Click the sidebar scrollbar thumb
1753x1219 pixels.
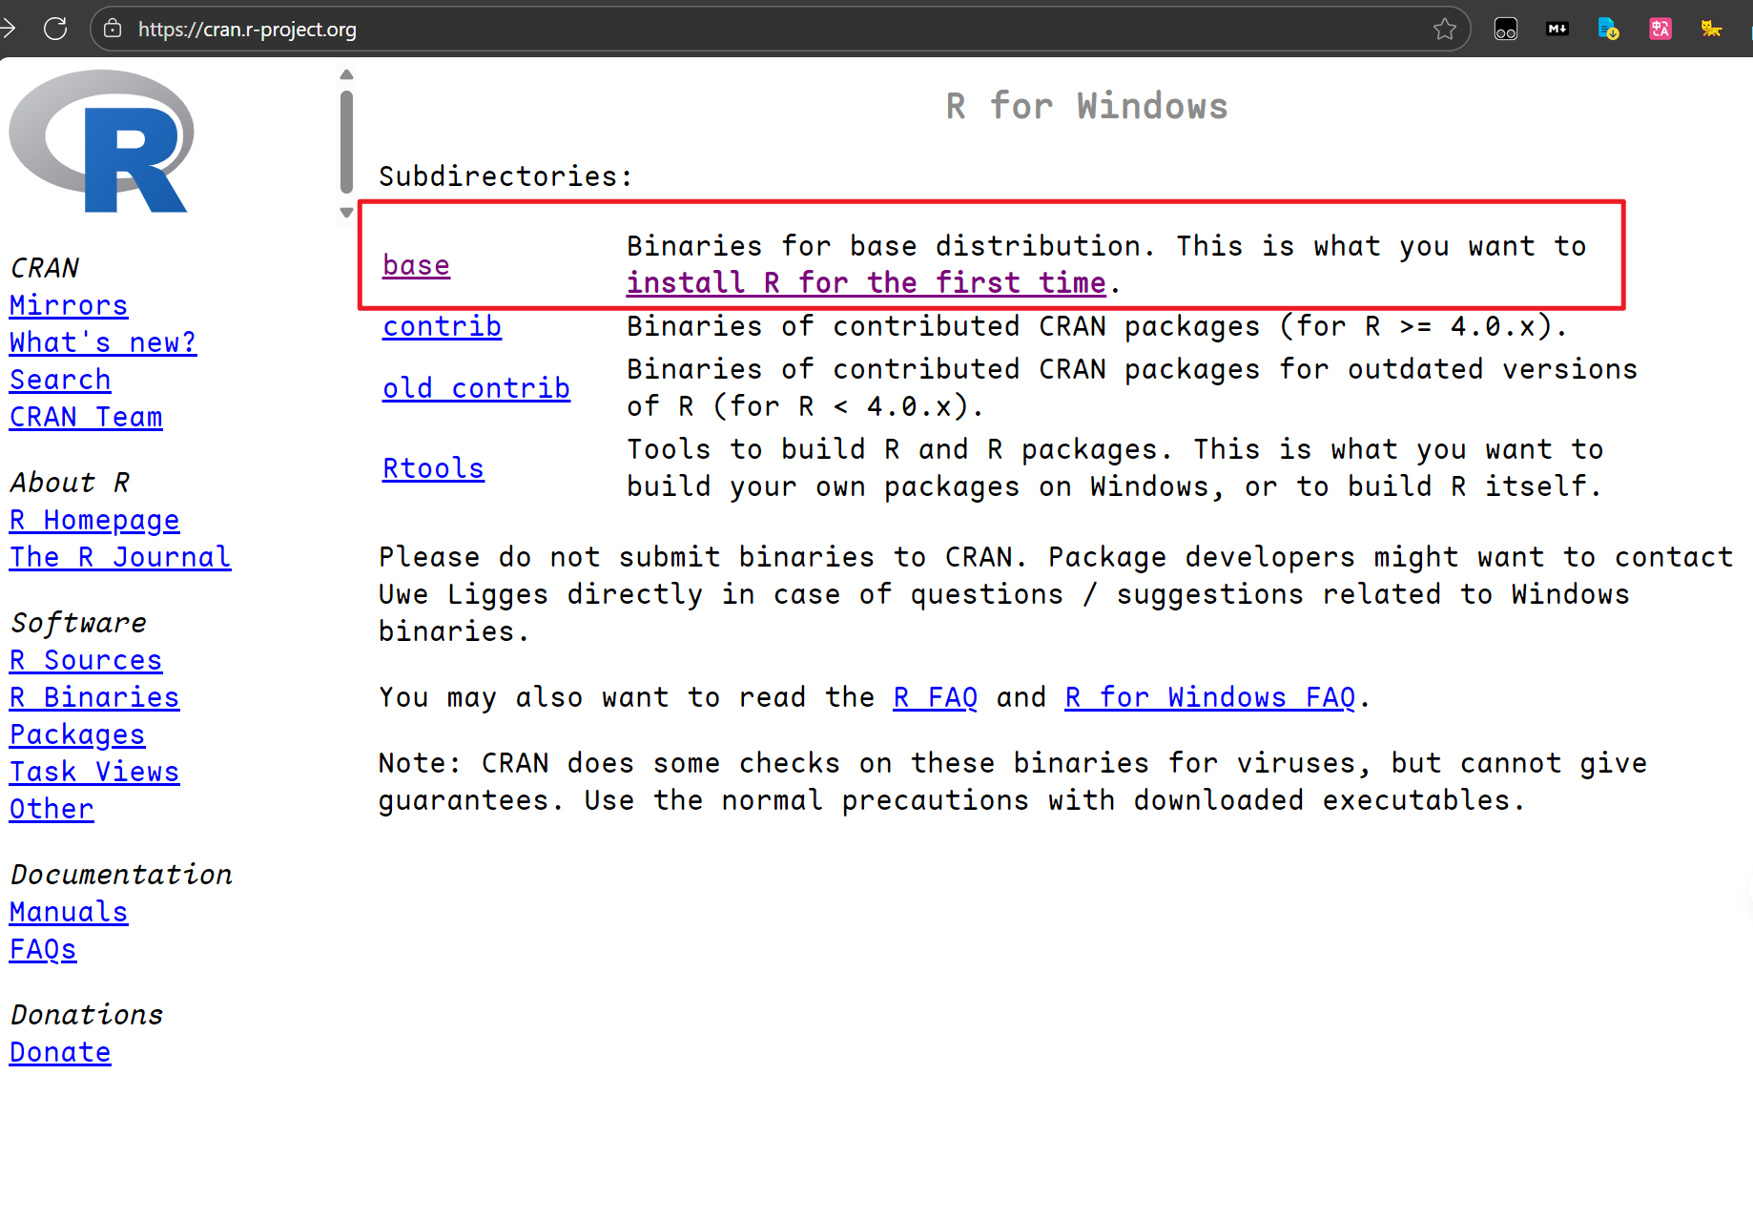pyautogui.click(x=346, y=143)
